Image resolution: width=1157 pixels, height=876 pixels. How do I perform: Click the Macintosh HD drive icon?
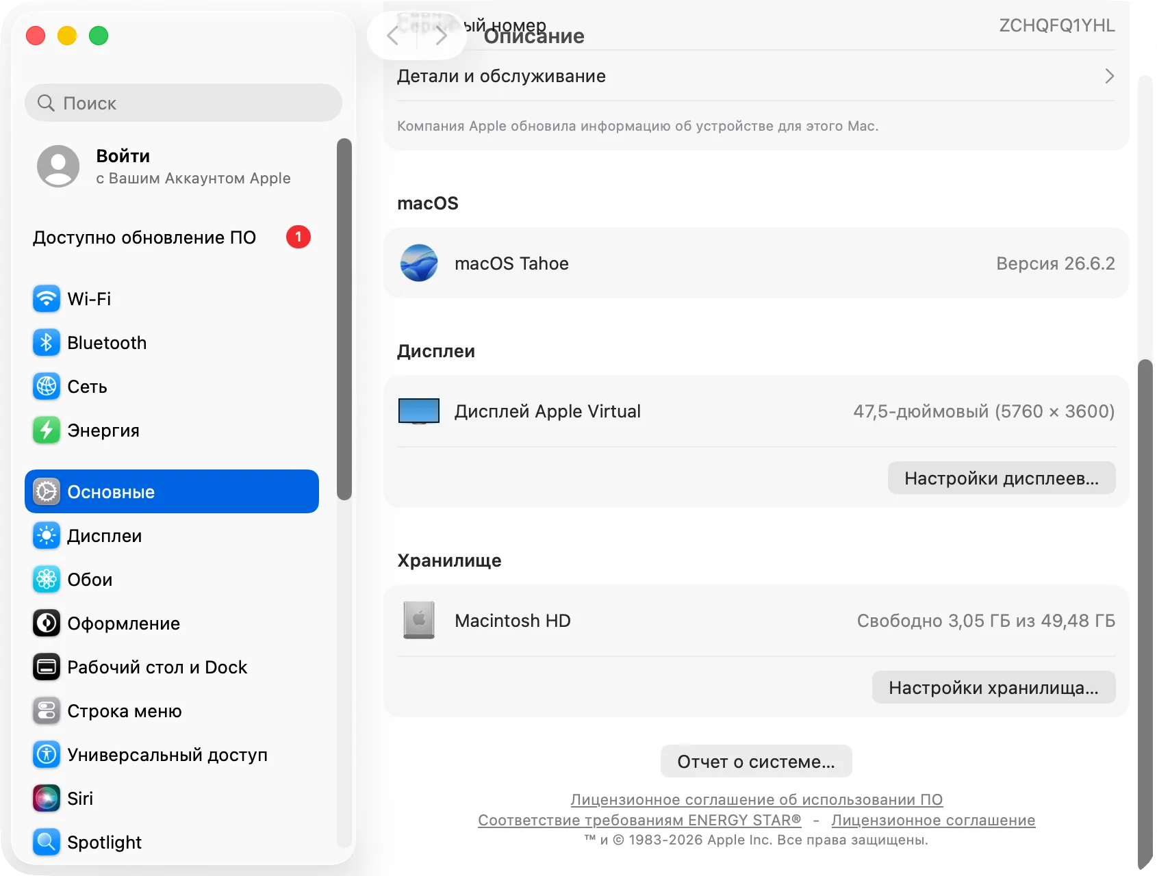419,620
